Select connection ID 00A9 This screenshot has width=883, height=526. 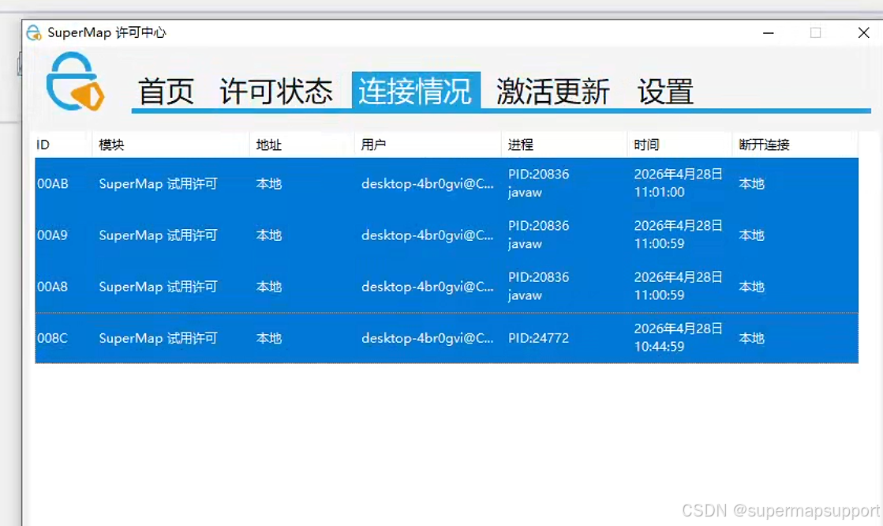coord(52,235)
